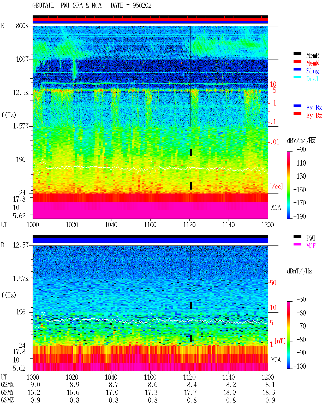
Task: Click the MGF legend label
Action: click(311, 246)
